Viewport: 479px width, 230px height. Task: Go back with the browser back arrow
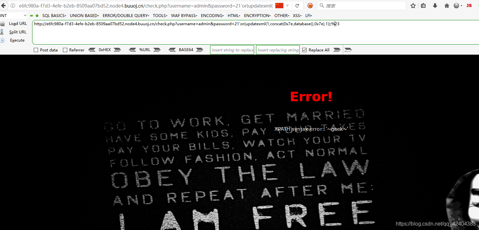click(4, 6)
